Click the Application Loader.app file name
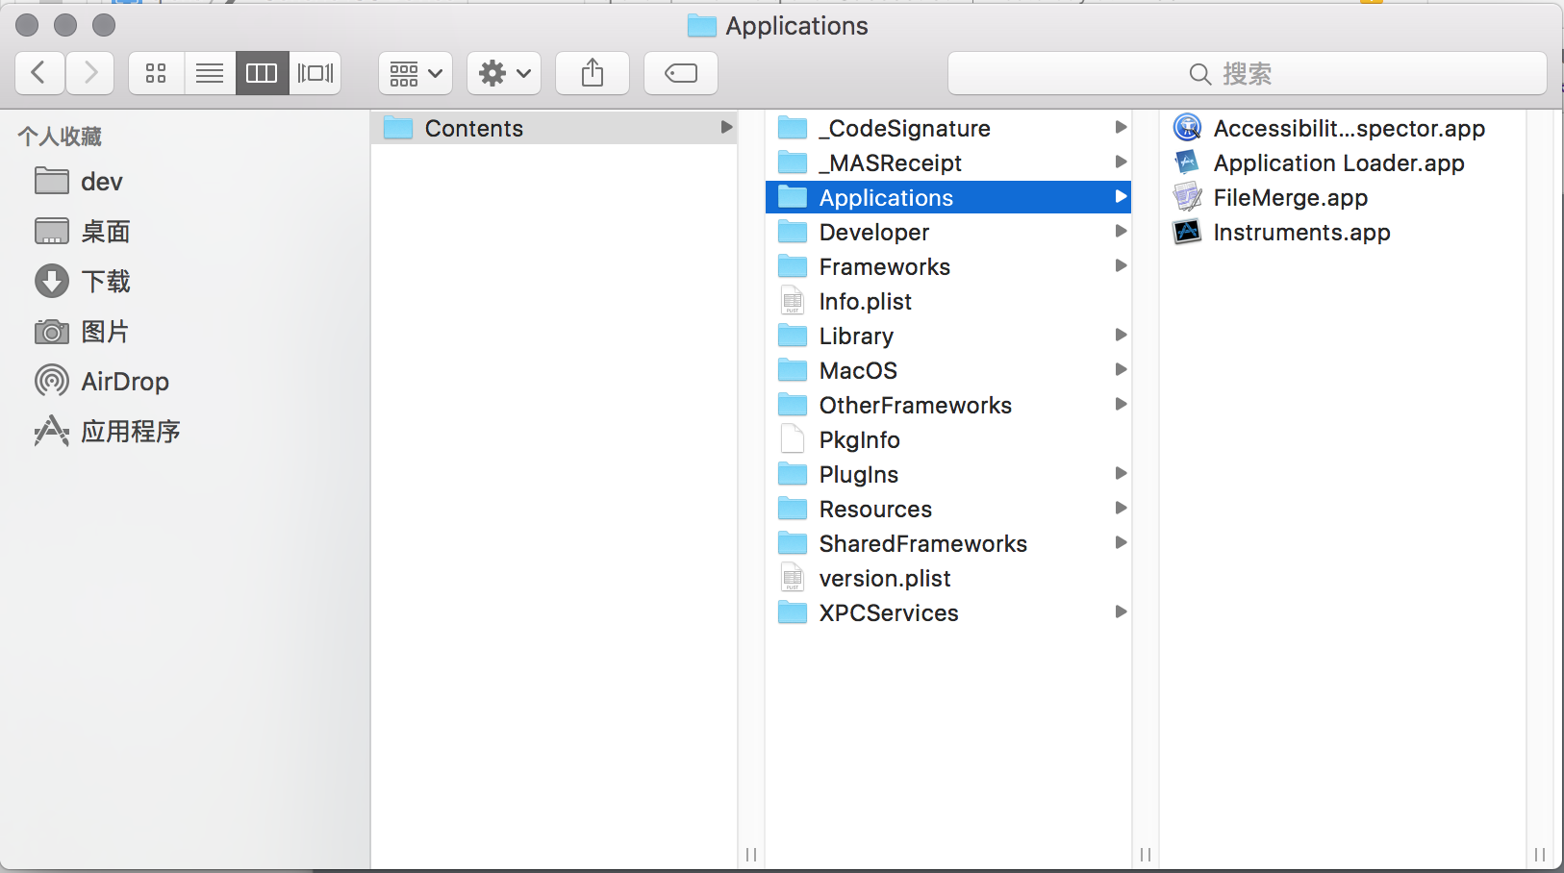 [1339, 163]
